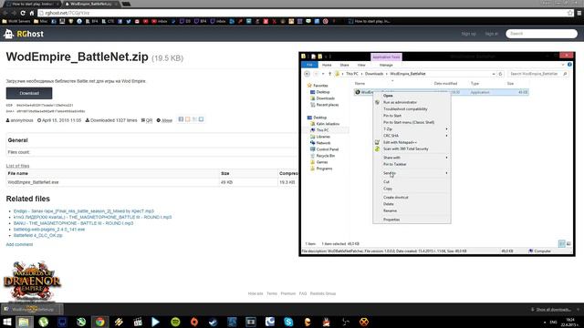Viewport: 584px width, 328px height.
Task: Share the file on Facebook
Action: pyautogui.click(x=181, y=119)
